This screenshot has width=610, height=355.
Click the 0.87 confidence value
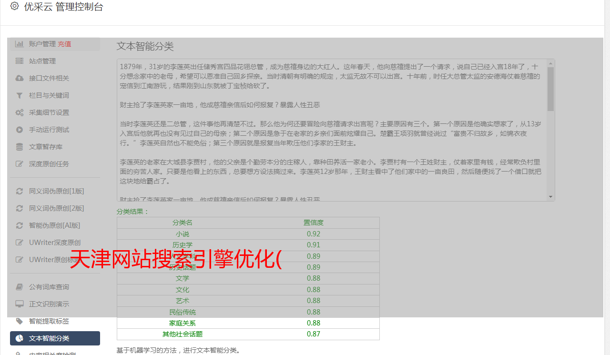tap(314, 334)
